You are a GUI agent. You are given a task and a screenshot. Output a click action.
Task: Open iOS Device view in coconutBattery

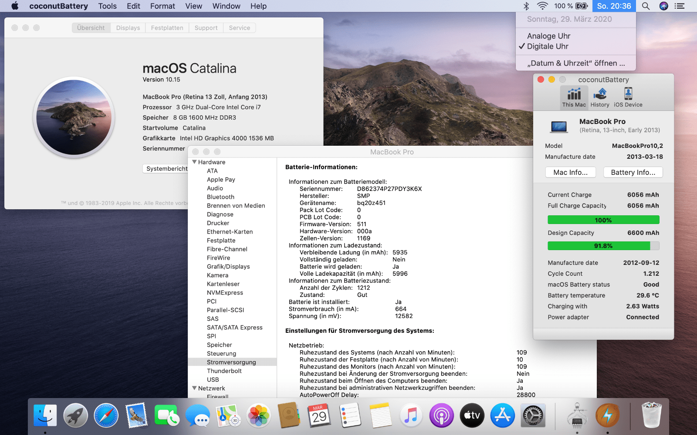click(x=628, y=97)
